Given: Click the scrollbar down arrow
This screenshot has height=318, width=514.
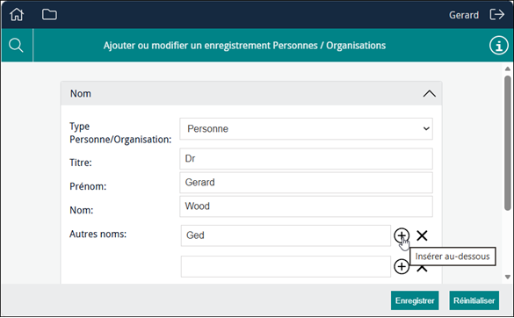Looking at the screenshot, I should (508, 277).
